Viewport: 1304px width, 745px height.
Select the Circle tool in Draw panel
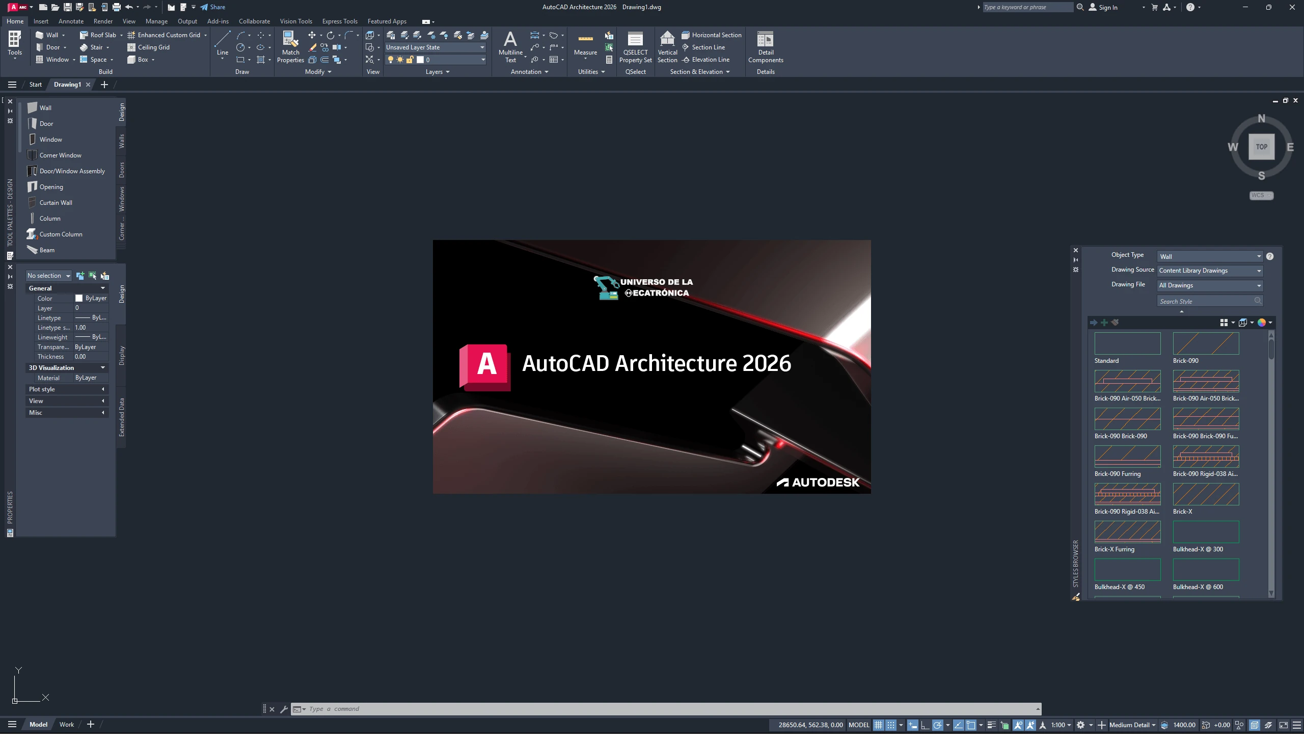240,47
